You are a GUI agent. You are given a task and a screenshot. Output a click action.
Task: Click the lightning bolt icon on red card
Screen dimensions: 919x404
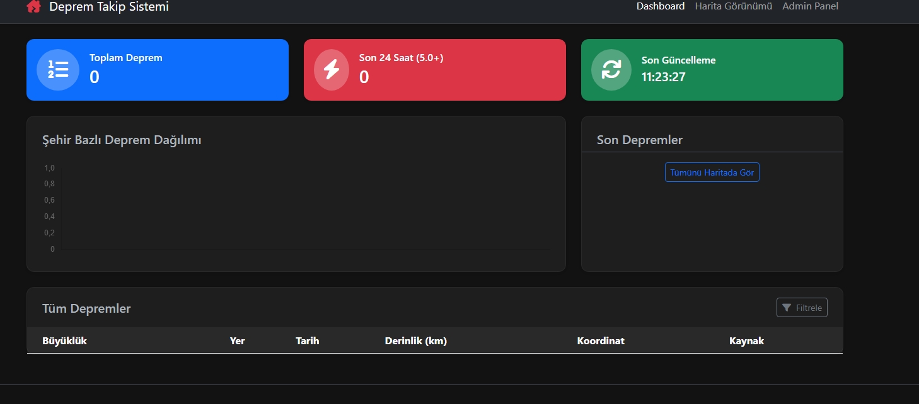click(332, 69)
